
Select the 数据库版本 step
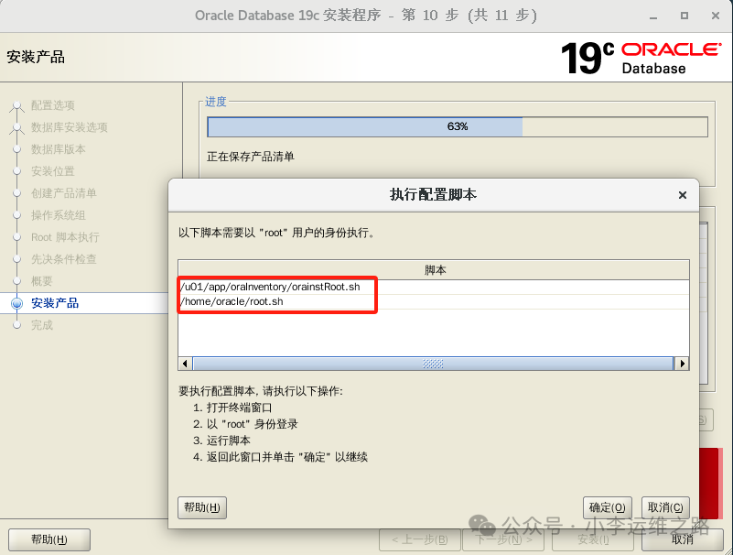(x=59, y=149)
